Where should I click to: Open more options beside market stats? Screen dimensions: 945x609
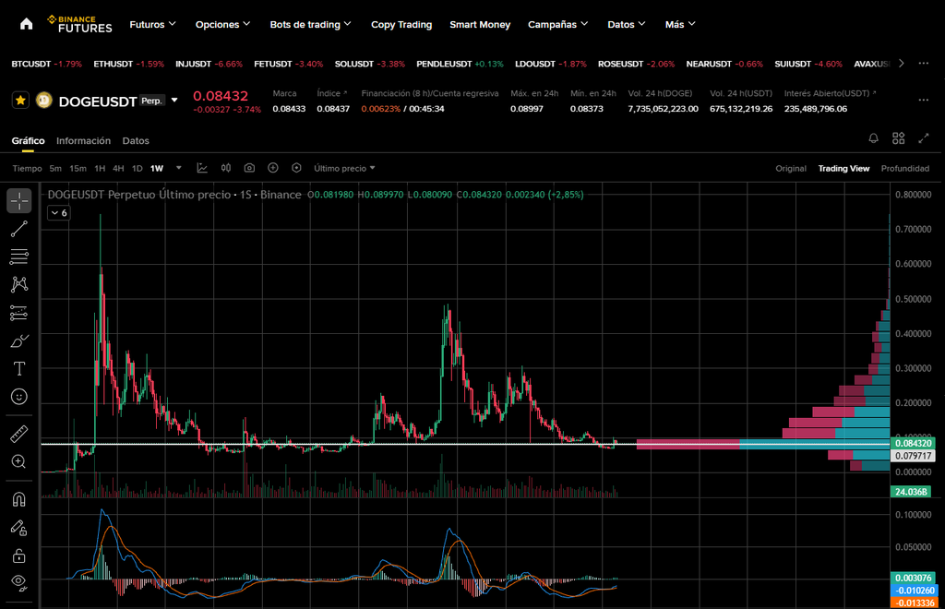click(923, 100)
